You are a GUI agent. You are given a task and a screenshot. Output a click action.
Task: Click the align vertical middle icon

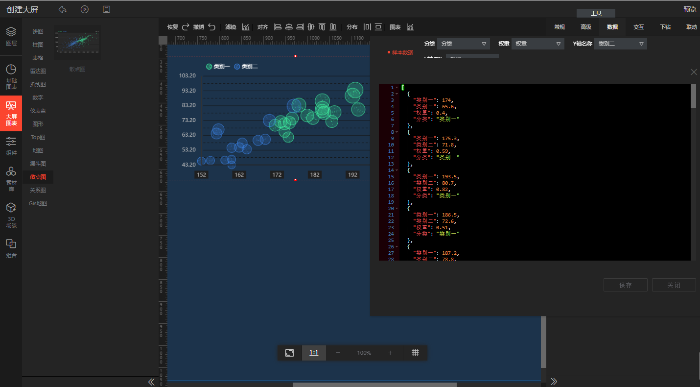(311, 27)
